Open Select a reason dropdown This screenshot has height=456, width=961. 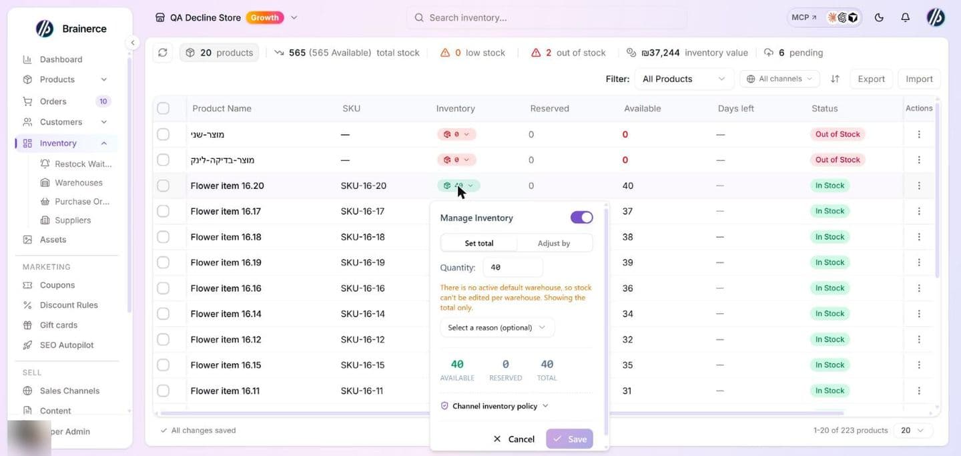[497, 328]
